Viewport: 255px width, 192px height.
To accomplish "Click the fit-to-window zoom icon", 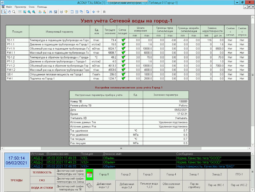I will (25, 12).
